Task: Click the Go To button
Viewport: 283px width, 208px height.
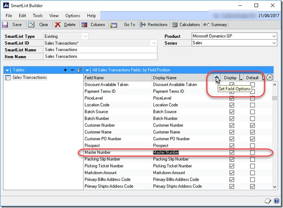Action: pos(130,25)
